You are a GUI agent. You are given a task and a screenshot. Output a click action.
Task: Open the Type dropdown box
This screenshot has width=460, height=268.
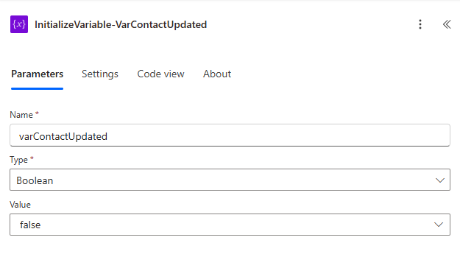coord(230,180)
